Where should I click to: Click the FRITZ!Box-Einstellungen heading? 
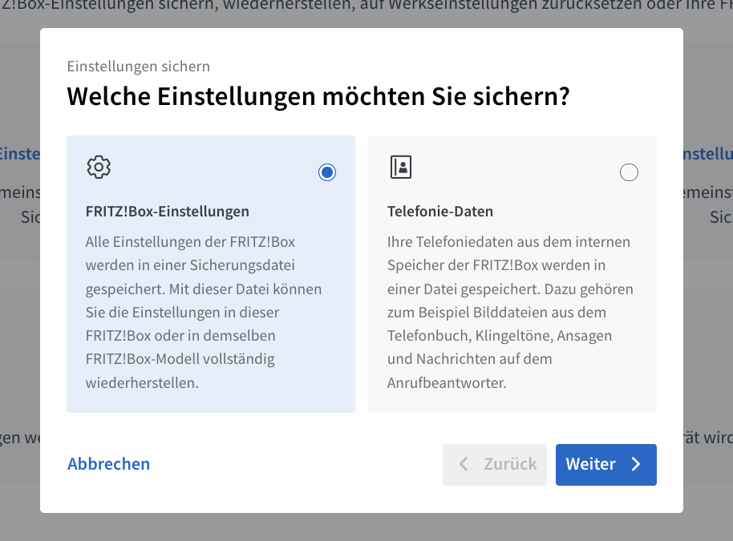coord(168,211)
